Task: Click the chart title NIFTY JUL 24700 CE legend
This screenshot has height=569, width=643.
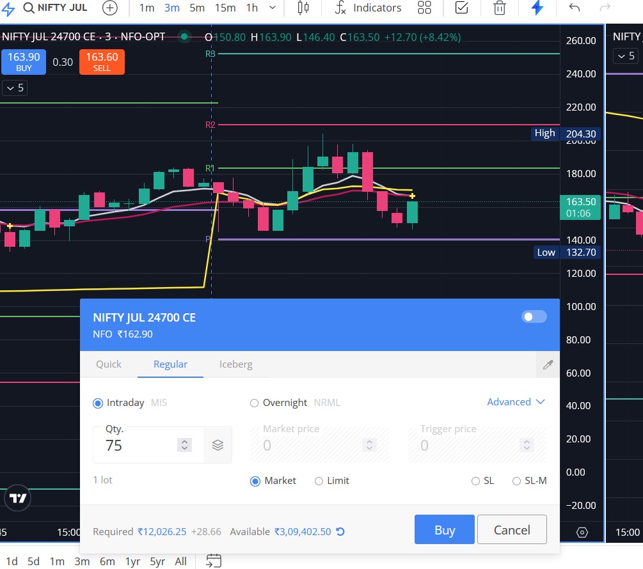Action: coord(83,37)
